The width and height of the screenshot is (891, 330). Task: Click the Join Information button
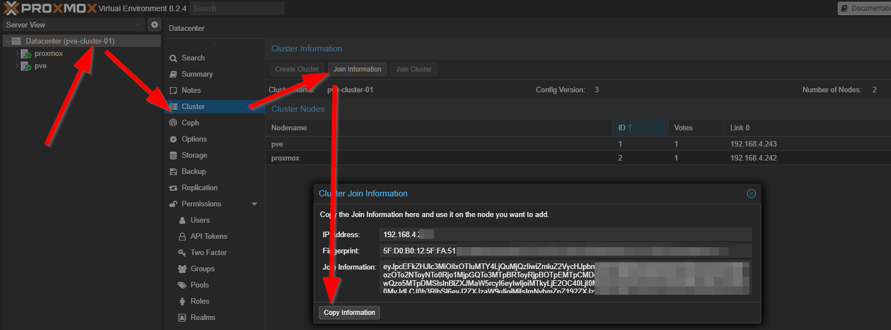click(x=358, y=69)
